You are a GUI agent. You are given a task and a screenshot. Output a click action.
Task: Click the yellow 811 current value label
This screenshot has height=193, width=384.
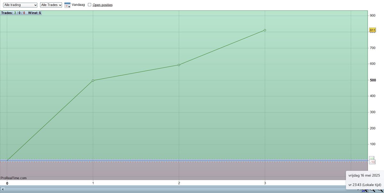pyautogui.click(x=372, y=30)
